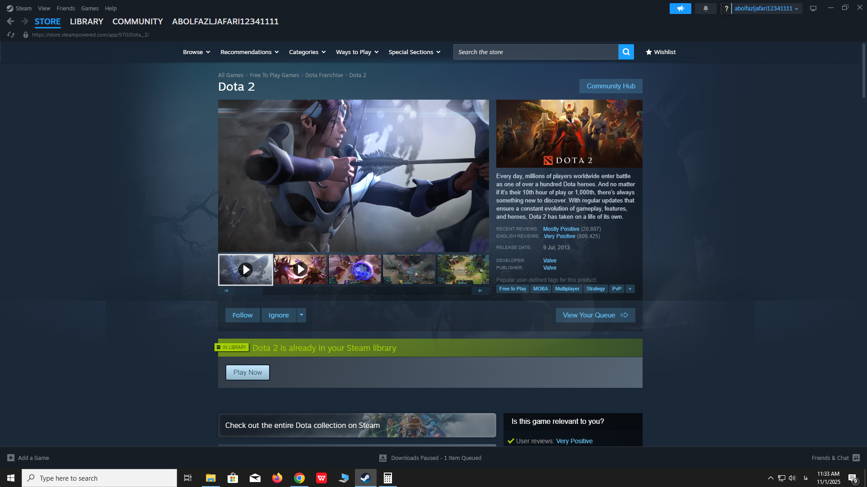Open Downloads via the download icon in status bar

click(x=382, y=458)
